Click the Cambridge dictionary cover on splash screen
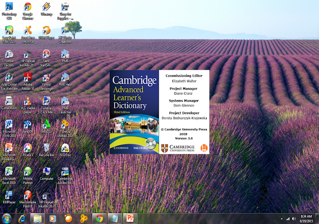 [134, 112]
